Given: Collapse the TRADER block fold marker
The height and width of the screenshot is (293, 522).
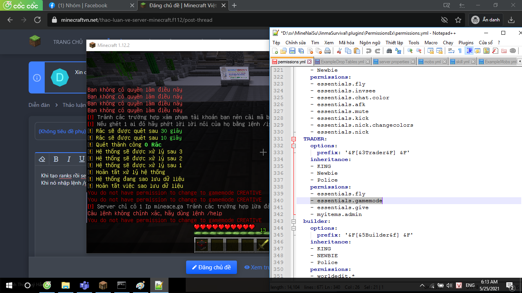Looking at the screenshot, I should tap(293, 139).
